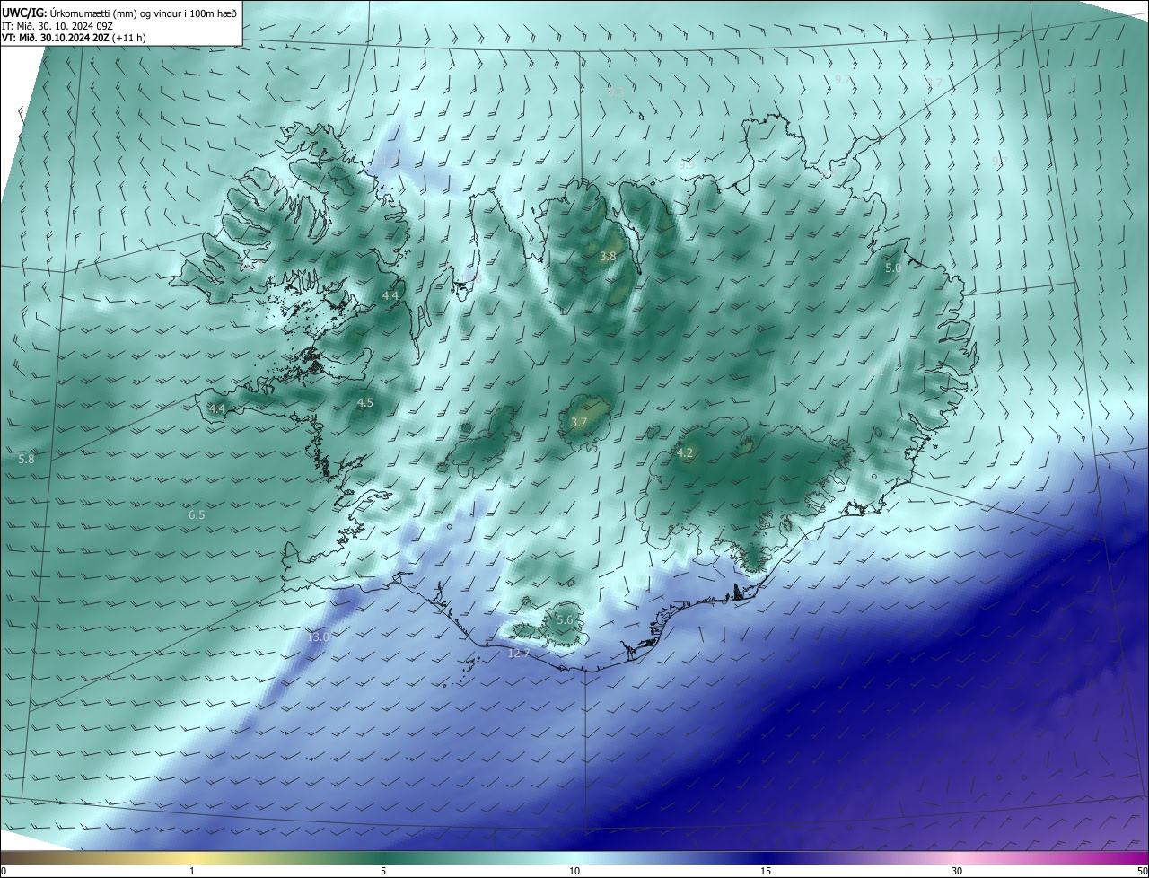Click the 30 tick on the color scale
The height and width of the screenshot is (878, 1149).
click(957, 871)
